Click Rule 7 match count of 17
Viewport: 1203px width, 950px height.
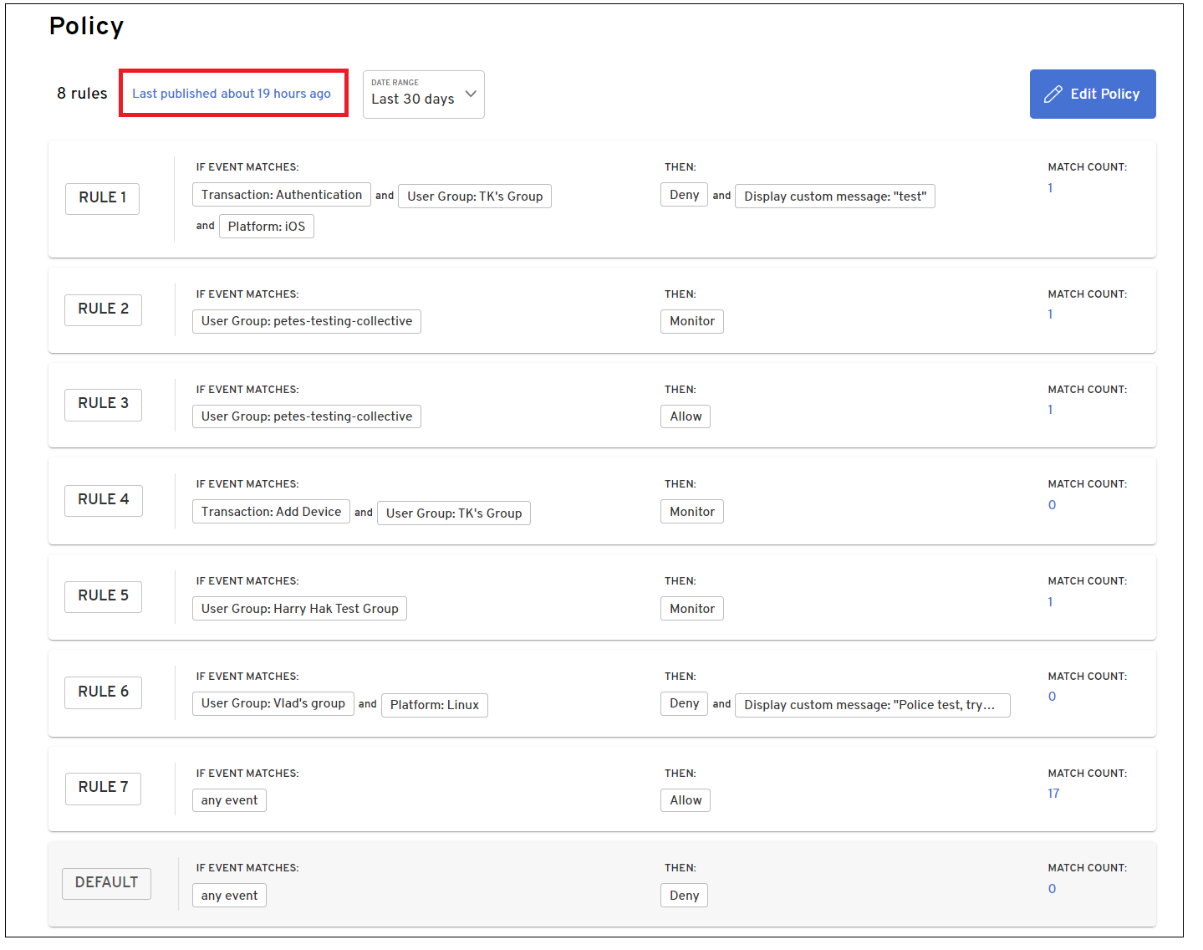[1053, 794]
